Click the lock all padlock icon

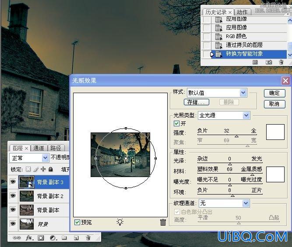[50, 169]
